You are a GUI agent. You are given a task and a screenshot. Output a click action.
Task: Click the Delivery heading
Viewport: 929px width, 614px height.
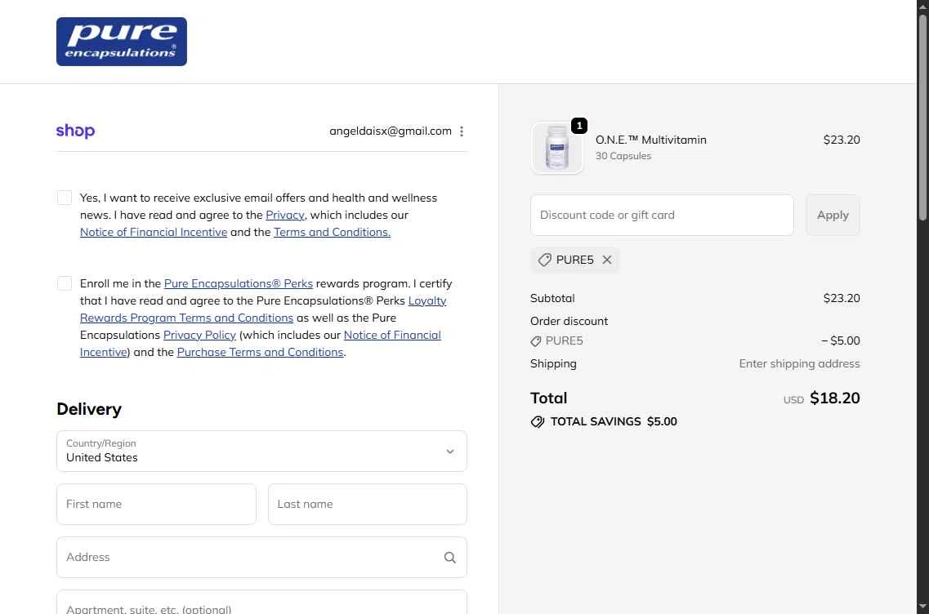click(89, 409)
